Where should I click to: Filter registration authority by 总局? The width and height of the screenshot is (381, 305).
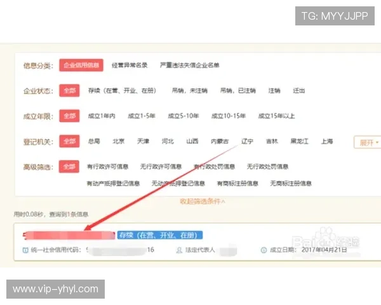(x=94, y=141)
